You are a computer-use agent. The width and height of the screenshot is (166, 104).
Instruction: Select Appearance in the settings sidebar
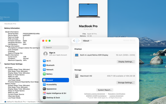56,89
